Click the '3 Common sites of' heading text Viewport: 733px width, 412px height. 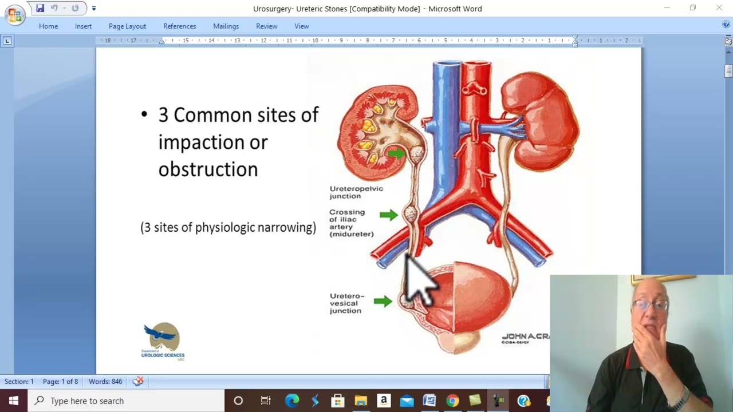coord(238,115)
